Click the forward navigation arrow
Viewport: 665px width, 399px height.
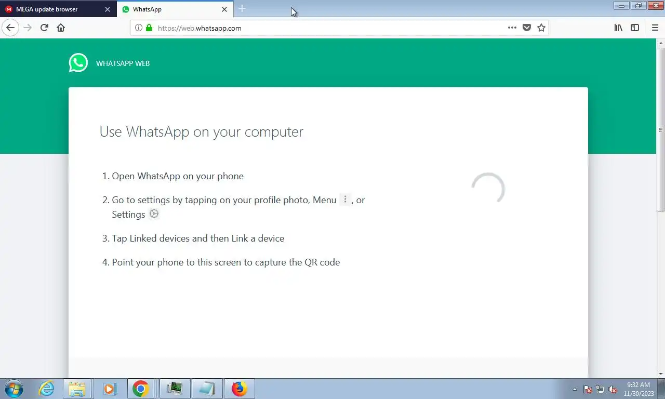tap(28, 28)
